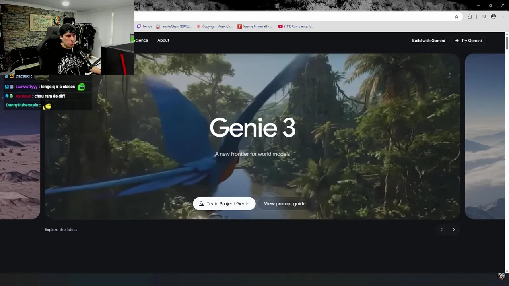
Task: Minimize the browser window
Action: (x=478, y=5)
